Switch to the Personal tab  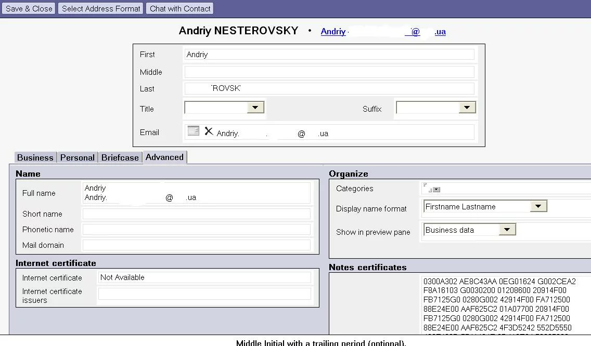tap(78, 157)
